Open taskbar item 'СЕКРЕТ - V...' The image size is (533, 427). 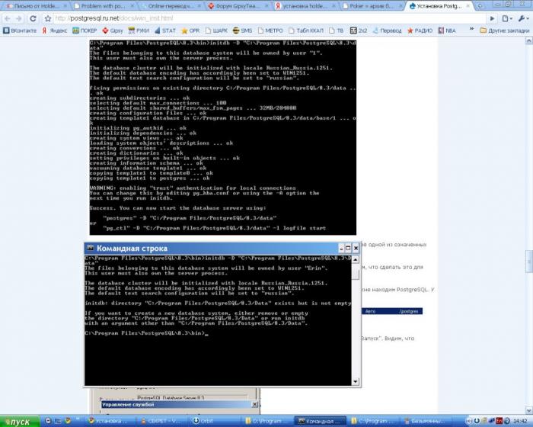[161, 421]
